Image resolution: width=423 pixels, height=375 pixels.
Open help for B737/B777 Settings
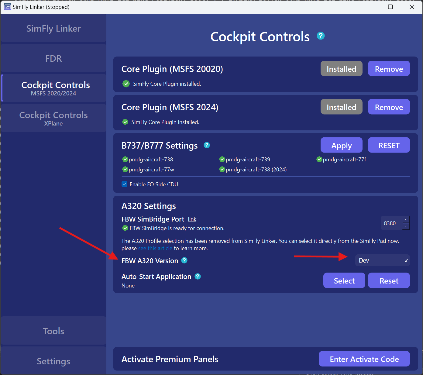tap(207, 145)
